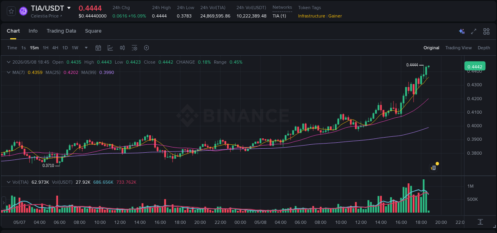Click the 0.3710 low price marker
Viewport: 497px width, 233px height.
[48, 165]
